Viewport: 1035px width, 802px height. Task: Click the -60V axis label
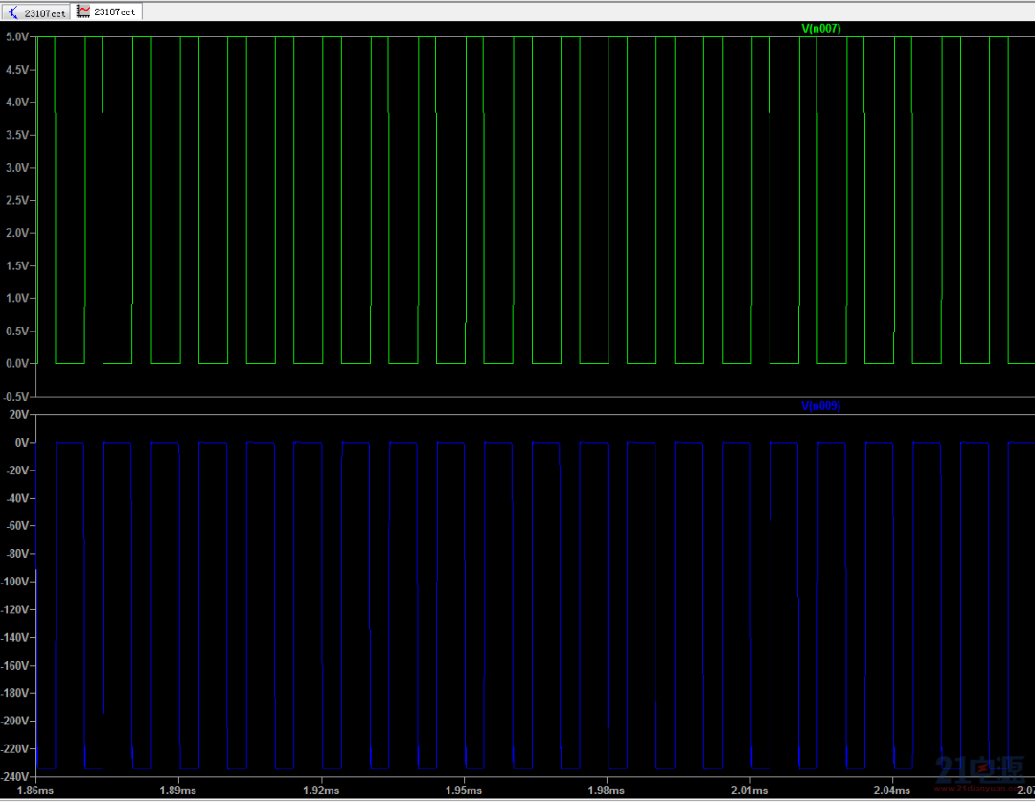17,526
